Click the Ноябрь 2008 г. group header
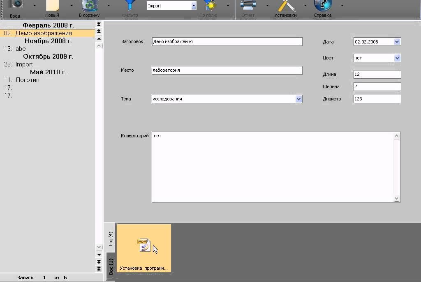The image size is (421, 282). (x=48, y=41)
